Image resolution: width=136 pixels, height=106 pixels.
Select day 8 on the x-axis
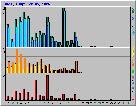[x=37, y=103]
